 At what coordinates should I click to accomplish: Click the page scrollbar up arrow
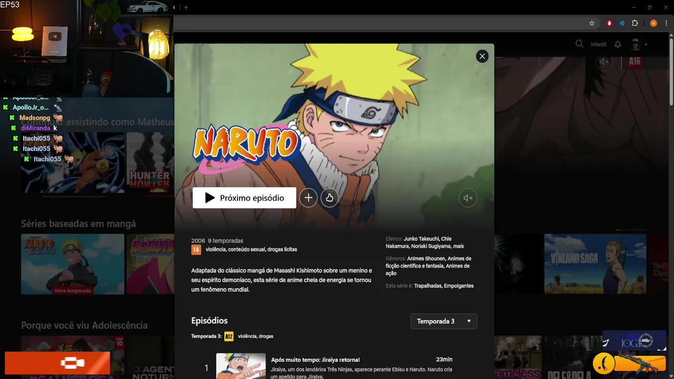coord(671,35)
